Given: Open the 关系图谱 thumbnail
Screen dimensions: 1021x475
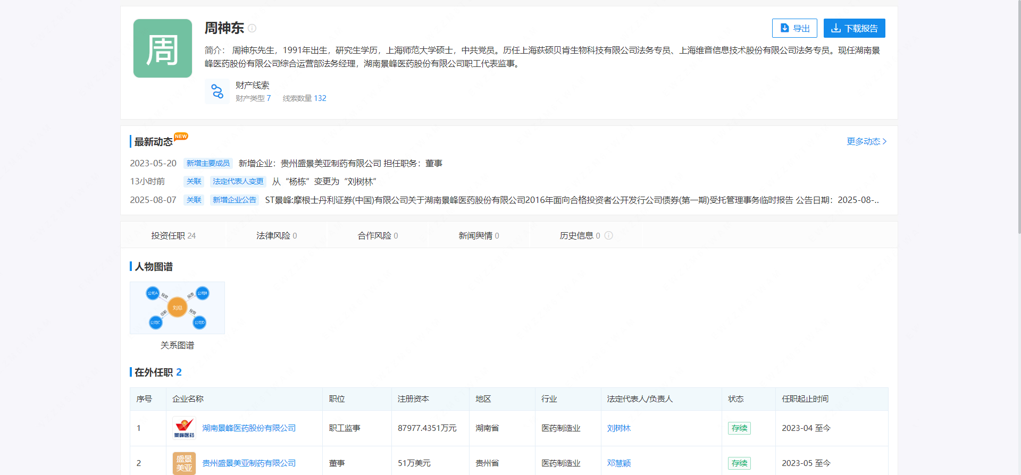Looking at the screenshot, I should pyautogui.click(x=177, y=308).
